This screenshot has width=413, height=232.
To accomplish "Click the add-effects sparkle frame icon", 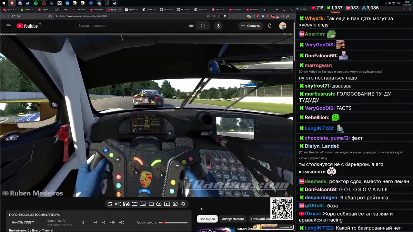I will (x=167, y=204).
